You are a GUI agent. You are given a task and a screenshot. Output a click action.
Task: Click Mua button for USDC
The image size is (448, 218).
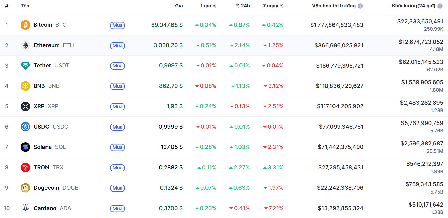pyautogui.click(x=118, y=127)
